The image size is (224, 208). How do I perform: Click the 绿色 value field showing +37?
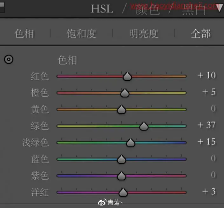[x=207, y=125]
